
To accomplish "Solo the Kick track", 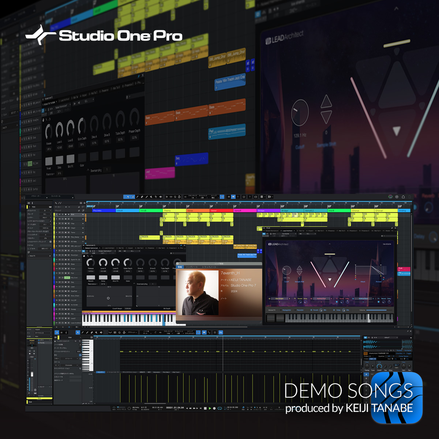I will pos(63,214).
